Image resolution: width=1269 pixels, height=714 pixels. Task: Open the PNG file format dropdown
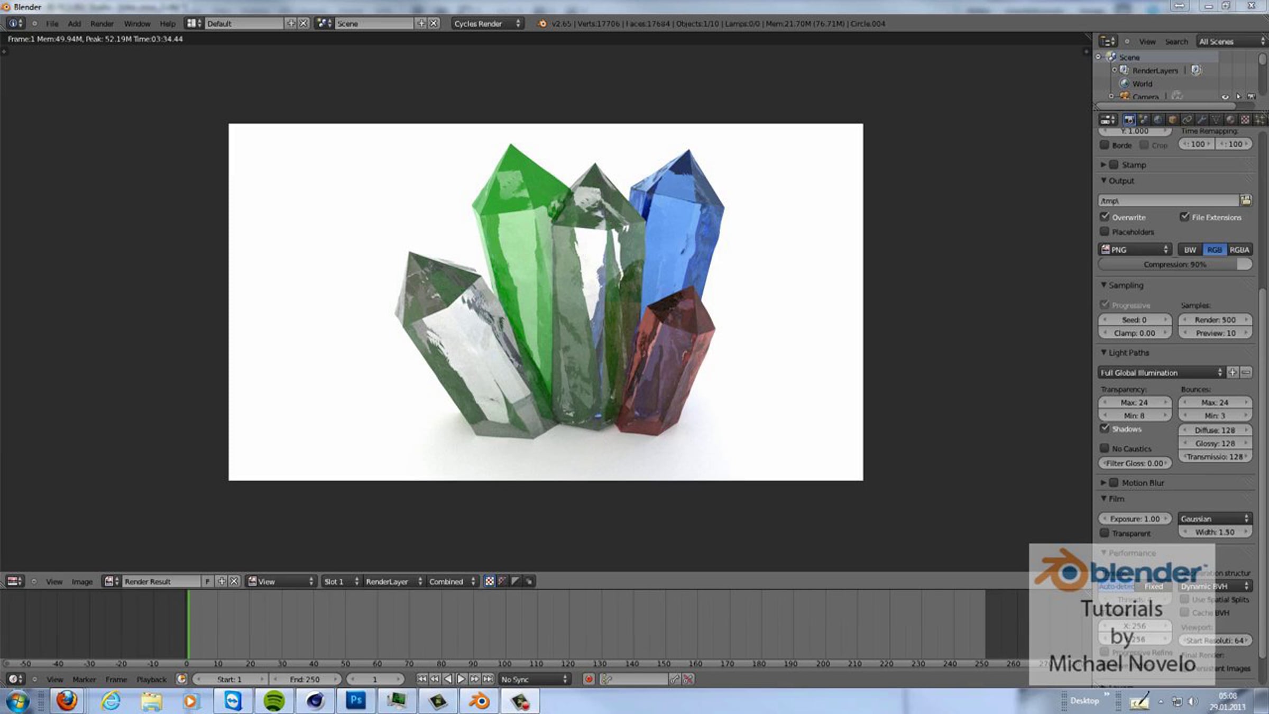[1135, 250]
